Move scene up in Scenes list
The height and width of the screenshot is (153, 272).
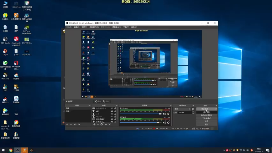(x=75, y=124)
